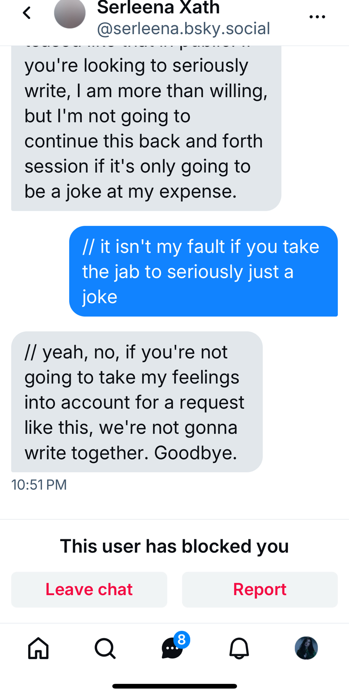
Task: Click the Leave chat button
Action: (x=89, y=590)
